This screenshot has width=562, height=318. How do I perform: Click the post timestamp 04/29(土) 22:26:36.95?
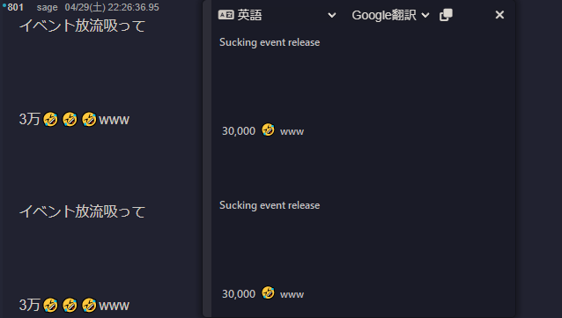pos(112,7)
